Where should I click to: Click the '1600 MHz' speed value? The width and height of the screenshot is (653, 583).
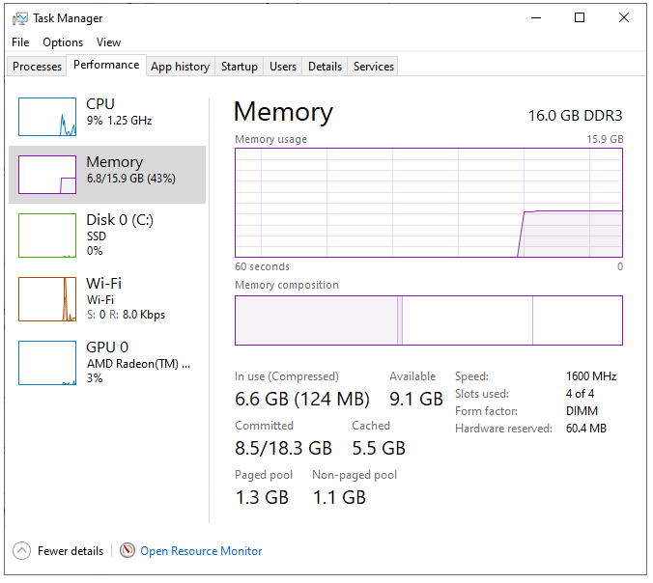[x=591, y=376]
